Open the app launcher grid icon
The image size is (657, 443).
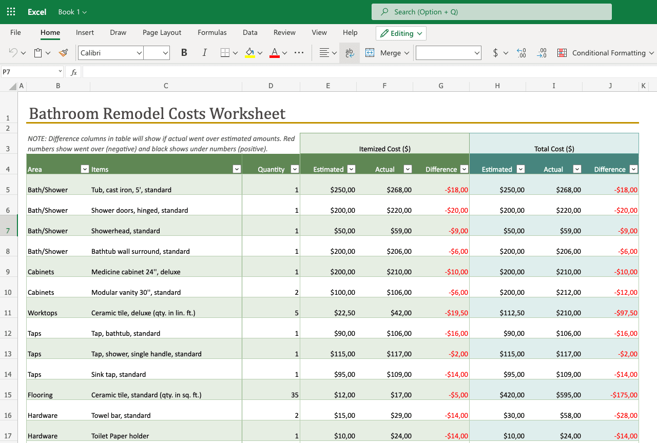pos(11,12)
